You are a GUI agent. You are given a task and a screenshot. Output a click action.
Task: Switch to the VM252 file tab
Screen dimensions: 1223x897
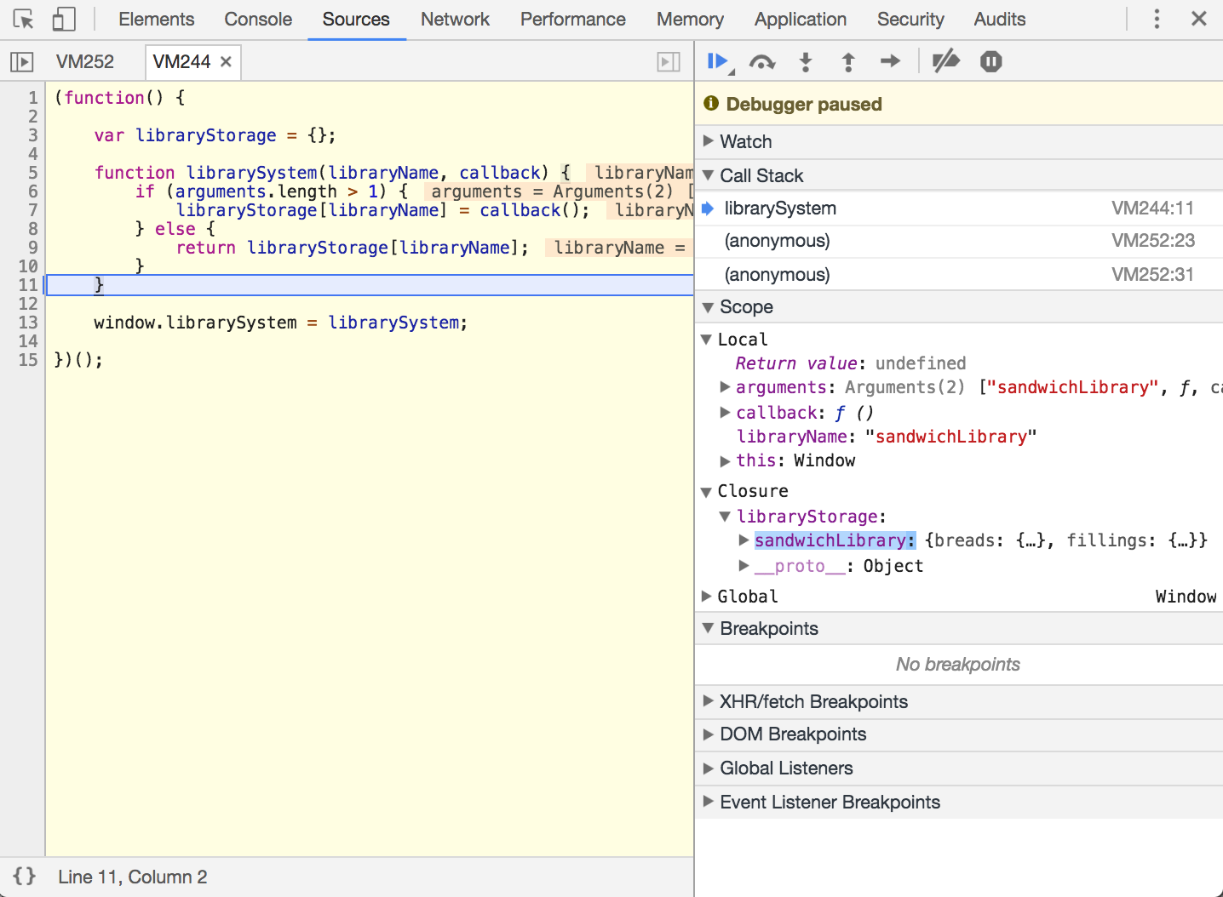(x=85, y=61)
